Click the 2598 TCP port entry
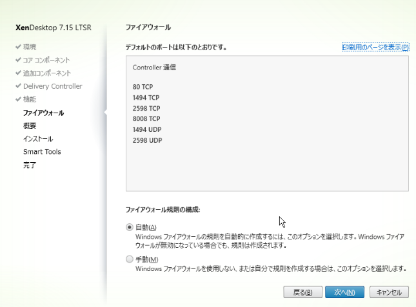416x307 pixels. [x=146, y=108]
